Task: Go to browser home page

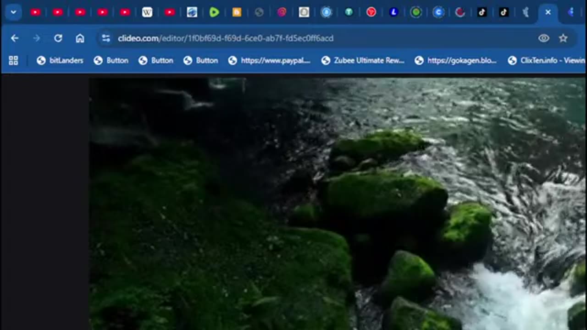Action: click(80, 38)
